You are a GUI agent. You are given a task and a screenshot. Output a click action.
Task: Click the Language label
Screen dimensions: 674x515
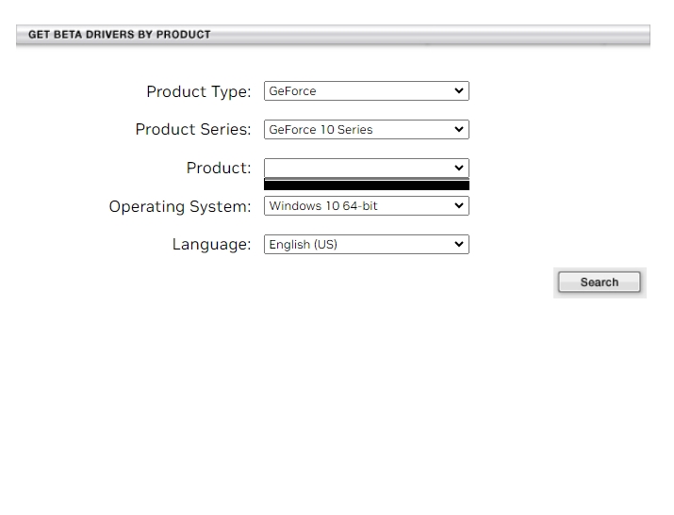point(211,244)
